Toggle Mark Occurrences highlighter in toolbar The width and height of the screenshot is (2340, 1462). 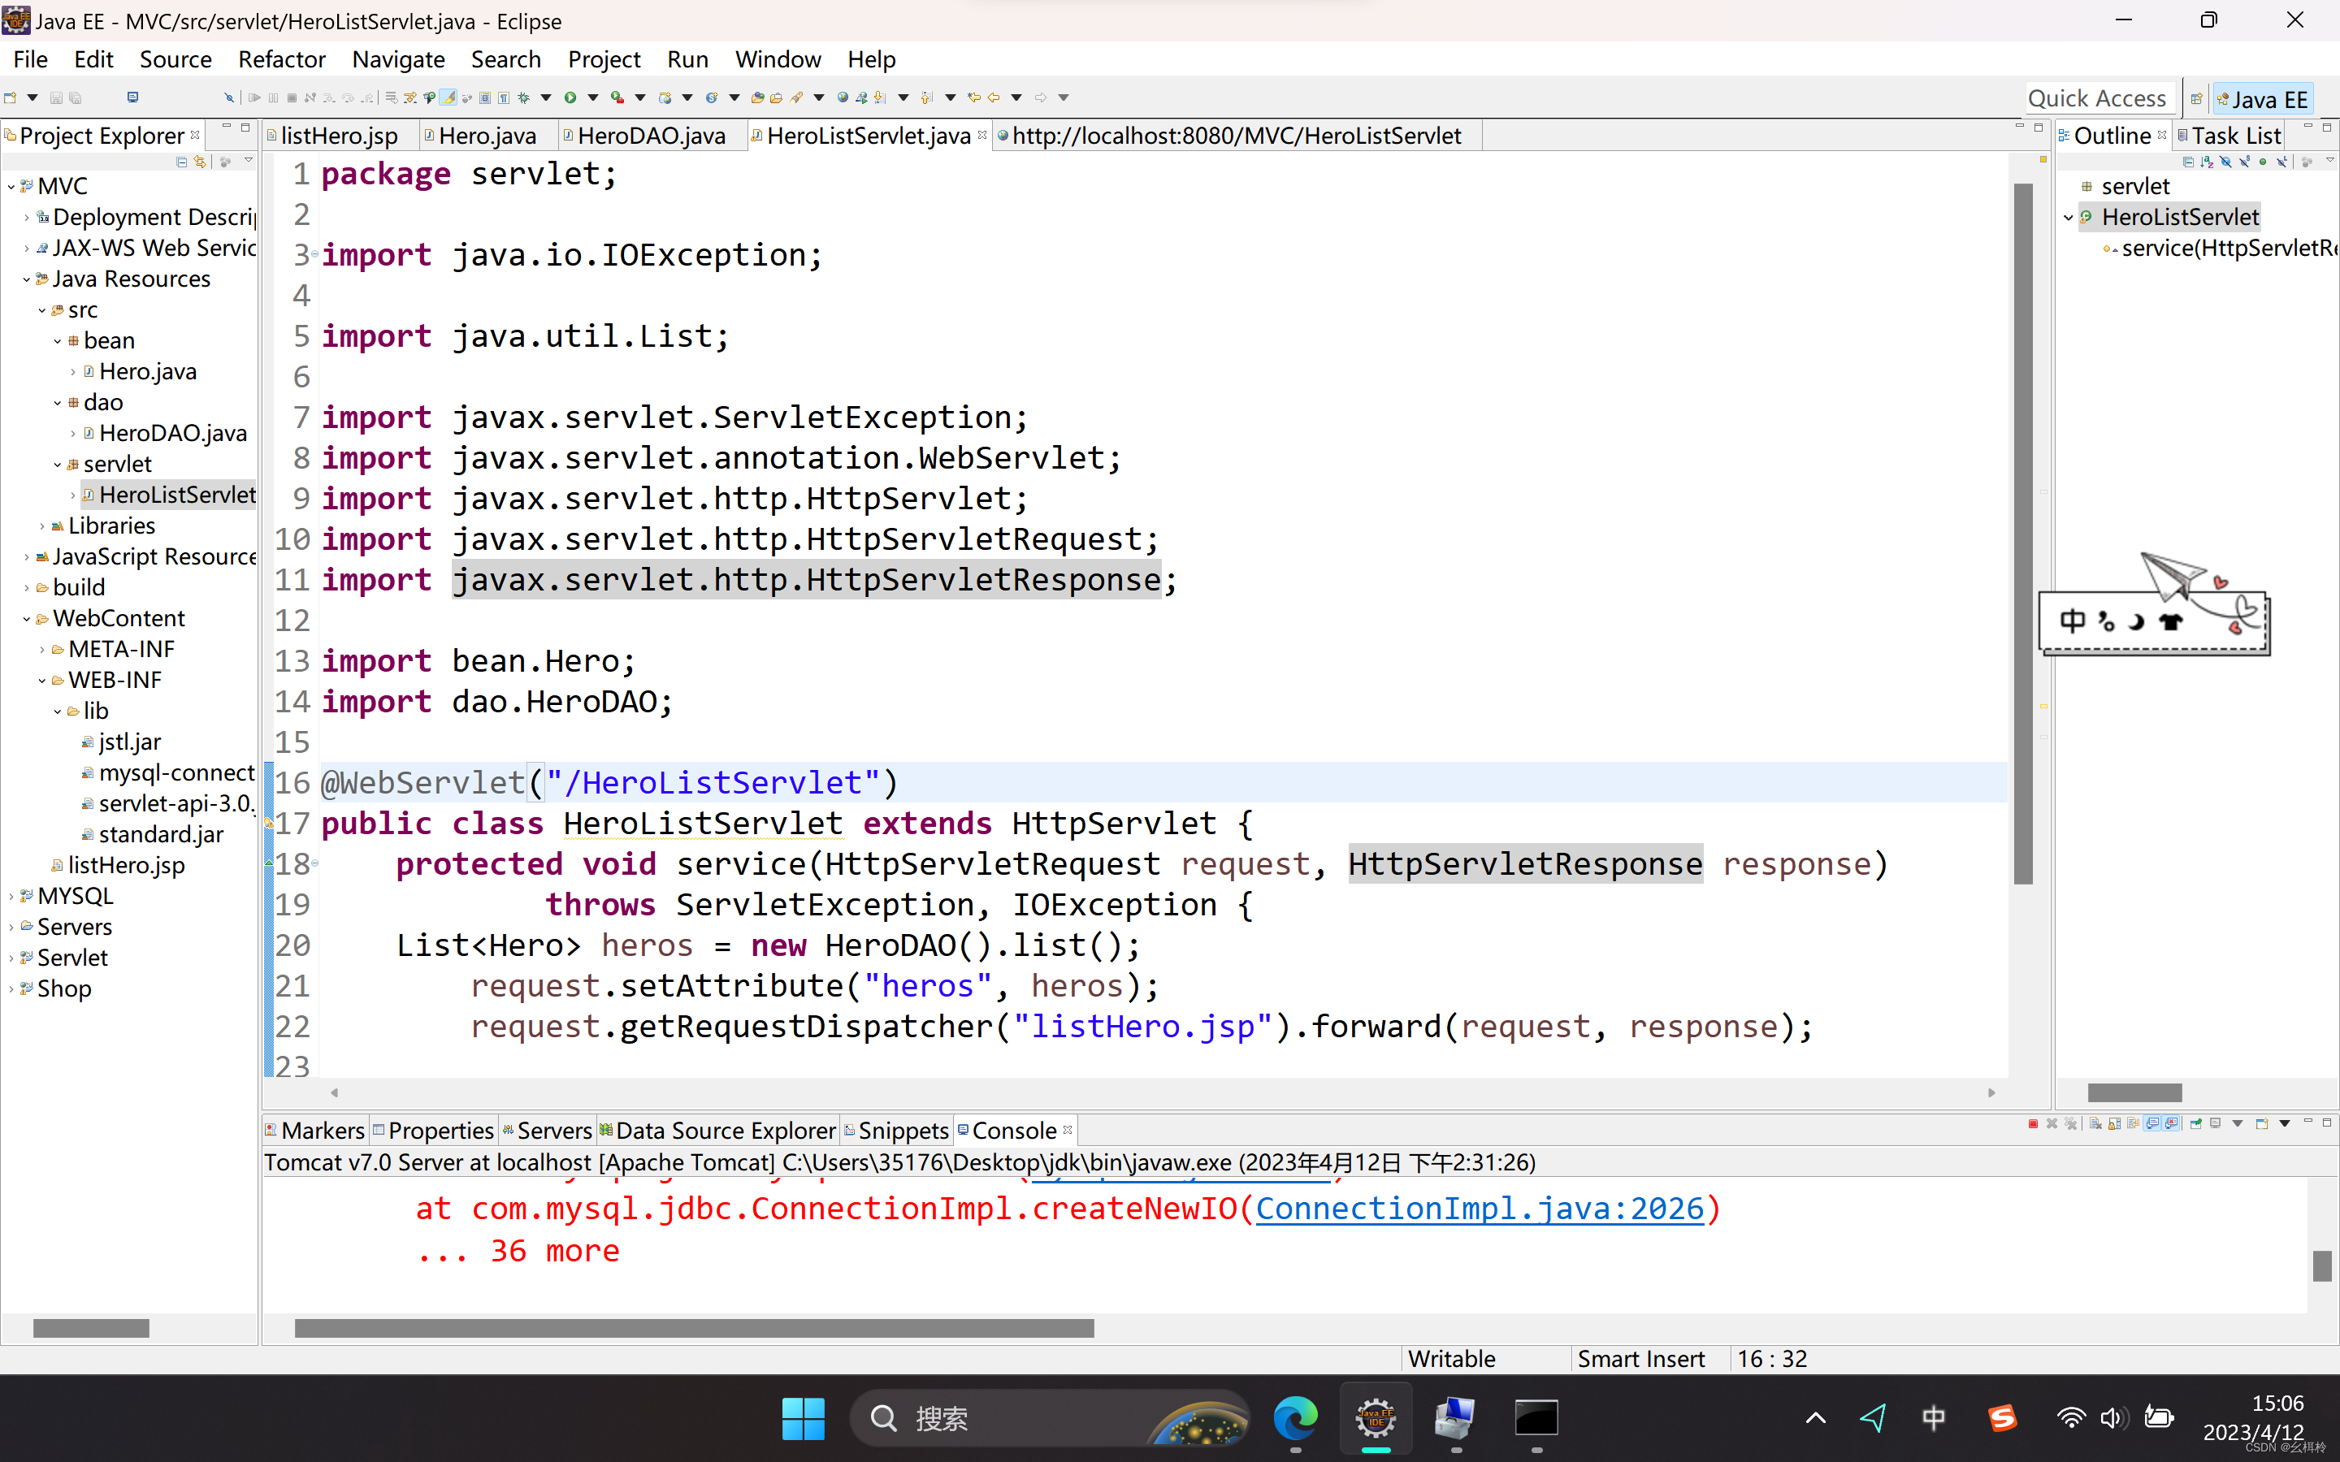click(x=448, y=97)
